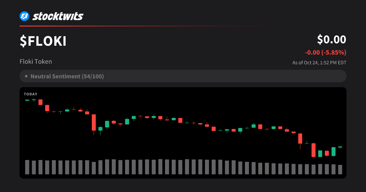Open the Neutral Sentiment (54/100) bar

(183, 76)
